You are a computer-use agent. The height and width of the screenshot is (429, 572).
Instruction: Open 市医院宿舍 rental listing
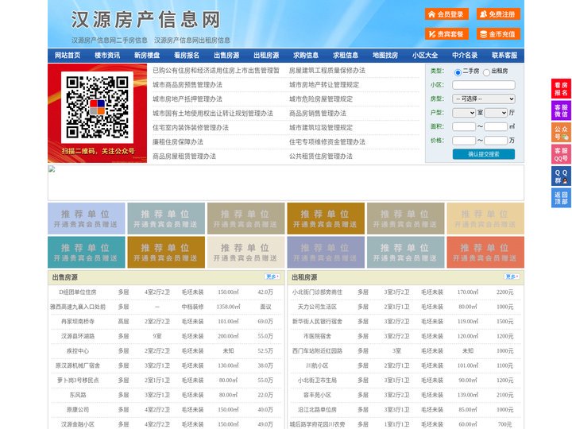pos(317,336)
